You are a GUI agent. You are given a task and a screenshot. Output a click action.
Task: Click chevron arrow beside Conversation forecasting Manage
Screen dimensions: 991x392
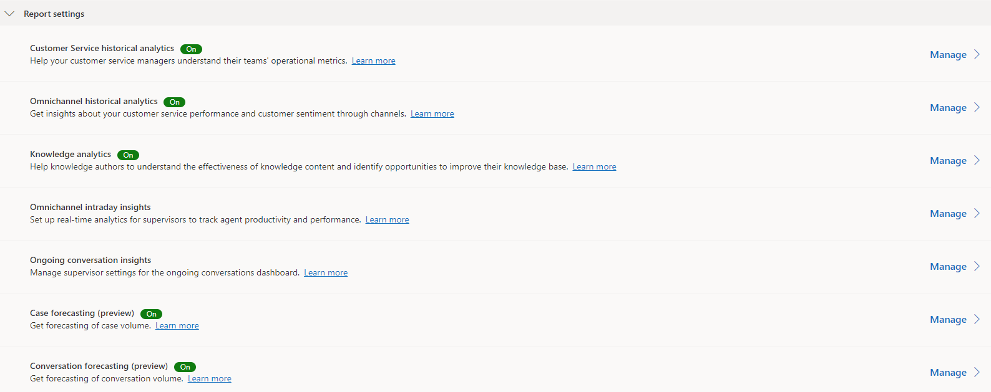pos(977,372)
